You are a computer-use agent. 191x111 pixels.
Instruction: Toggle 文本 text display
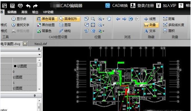coord(150,31)
